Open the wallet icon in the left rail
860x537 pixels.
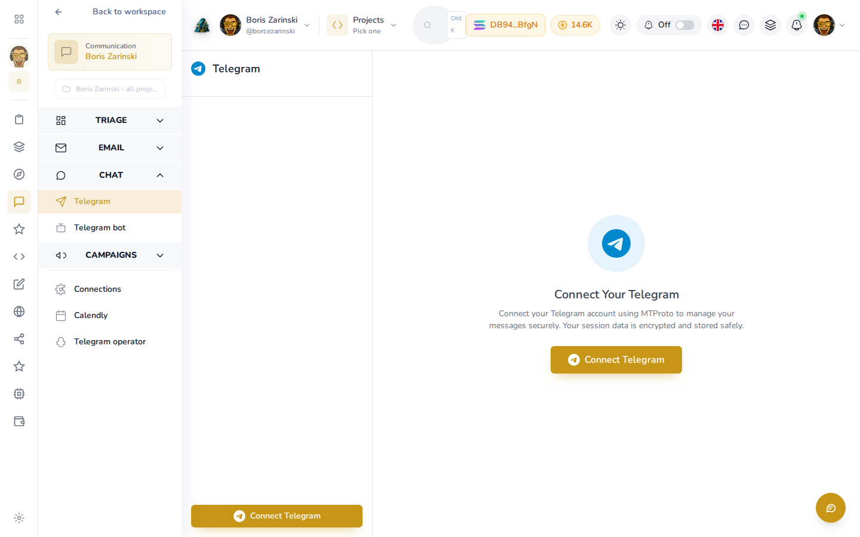(19, 421)
